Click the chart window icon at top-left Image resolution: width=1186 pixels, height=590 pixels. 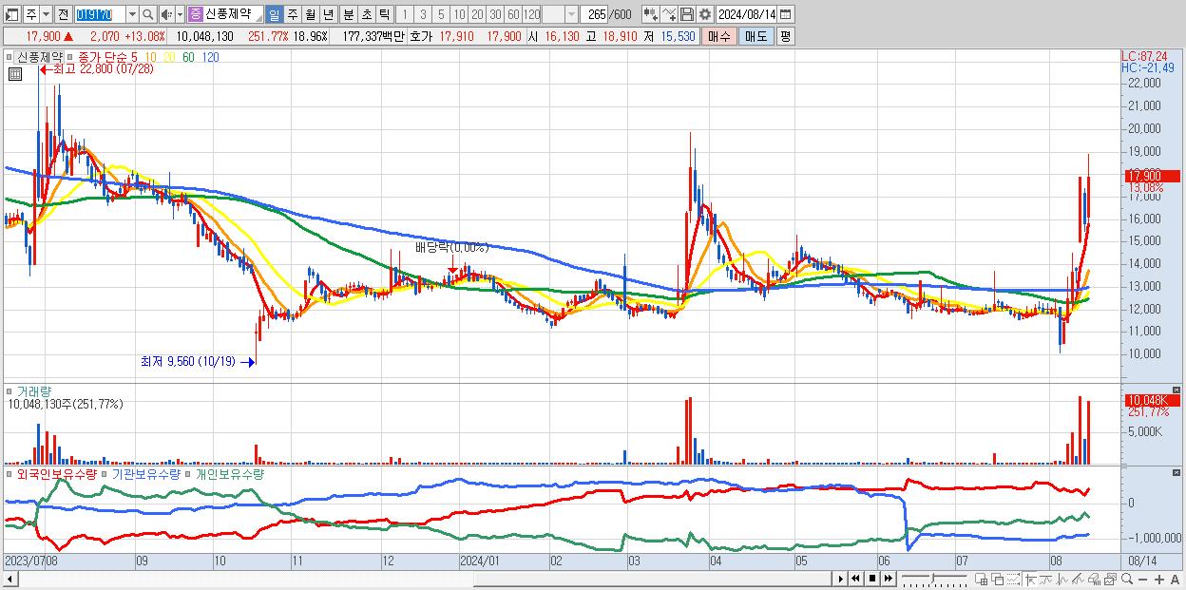click(11, 14)
